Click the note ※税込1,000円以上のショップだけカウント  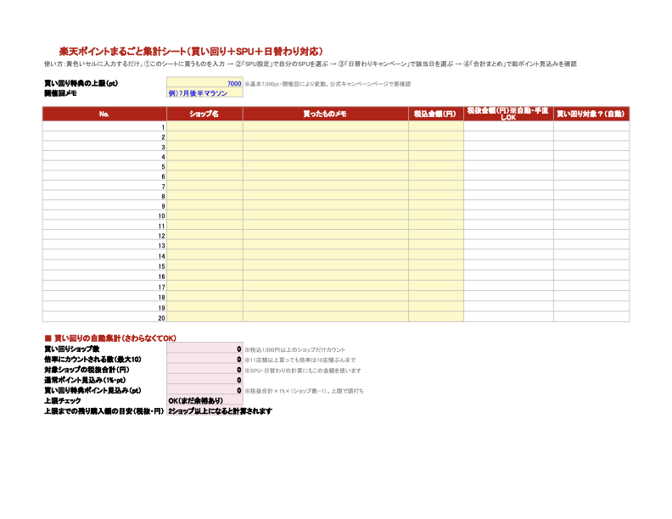[x=295, y=350]
